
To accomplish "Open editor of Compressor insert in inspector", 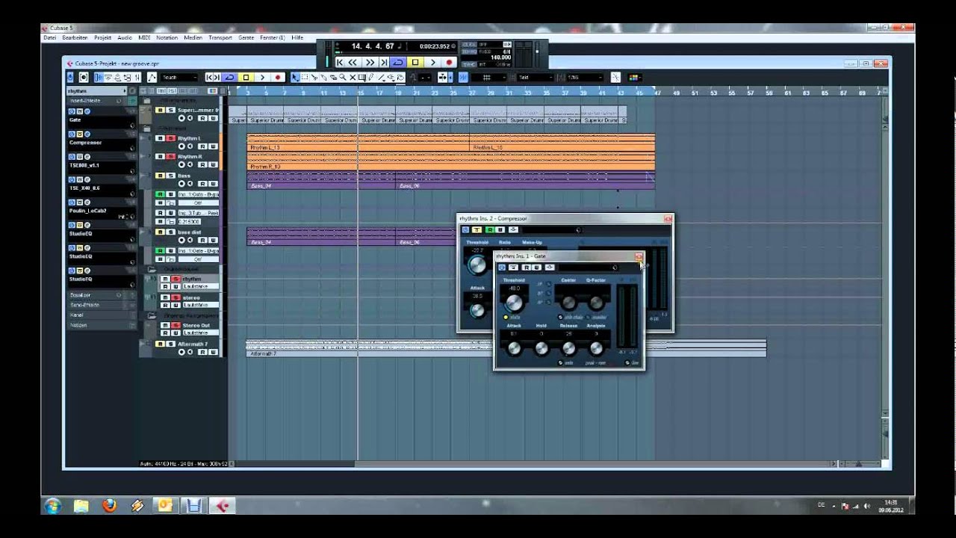I will pos(87,134).
